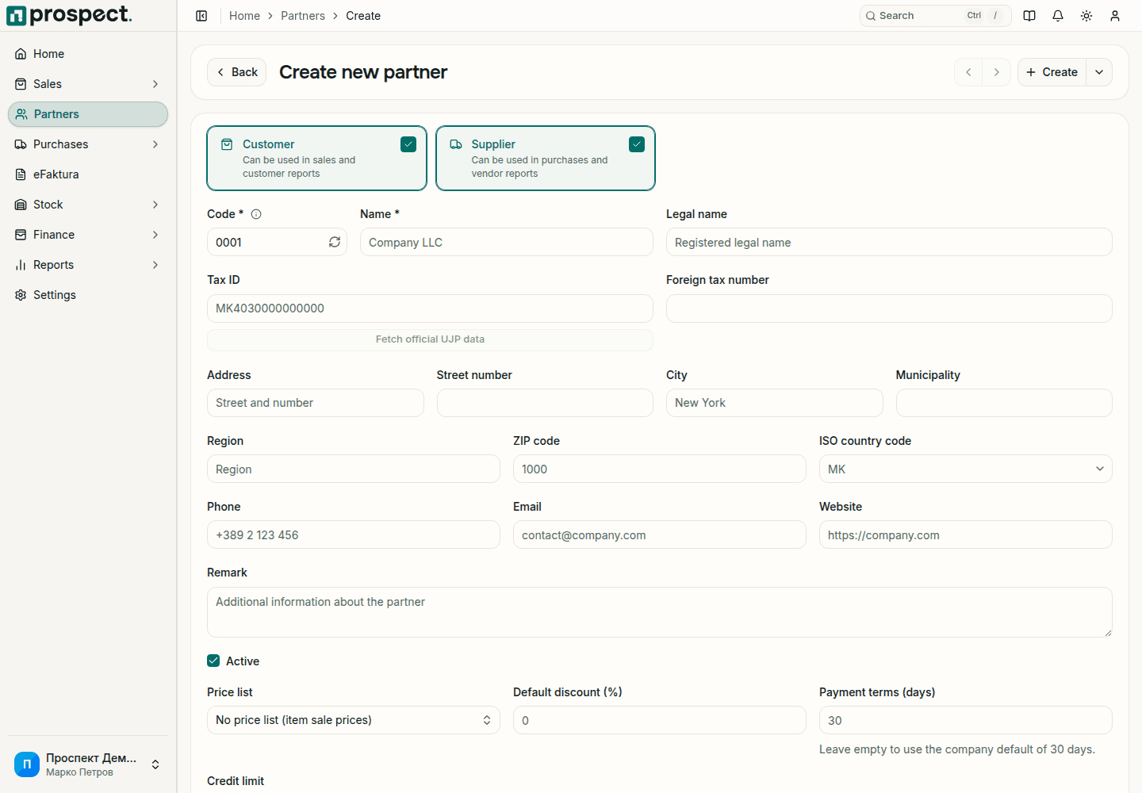Open the notifications bell
This screenshot has height=793, width=1142.
pyautogui.click(x=1058, y=16)
